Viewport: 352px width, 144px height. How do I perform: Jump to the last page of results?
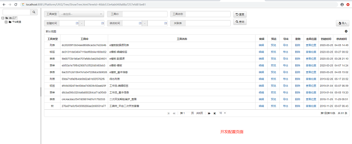click(214, 113)
